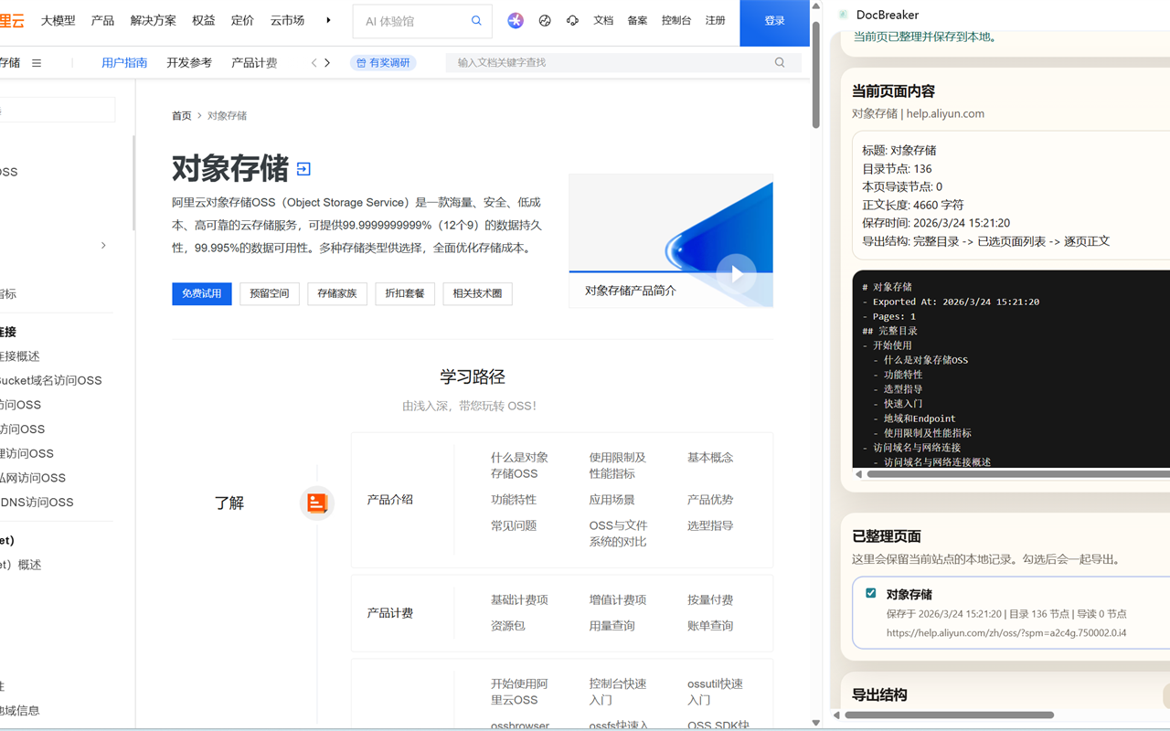
Task: Click the search magnifier in the document search field
Action: [779, 62]
